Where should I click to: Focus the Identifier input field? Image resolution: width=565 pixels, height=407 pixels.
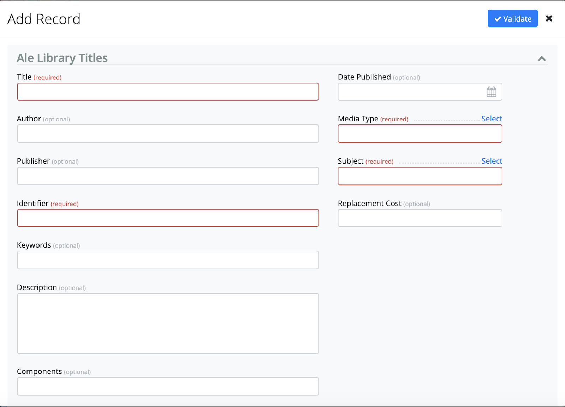pos(168,218)
